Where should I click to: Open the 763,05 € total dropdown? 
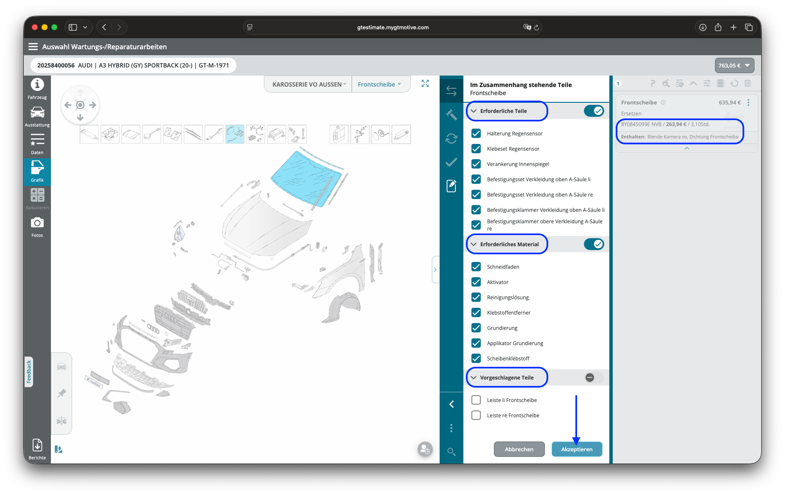[734, 65]
